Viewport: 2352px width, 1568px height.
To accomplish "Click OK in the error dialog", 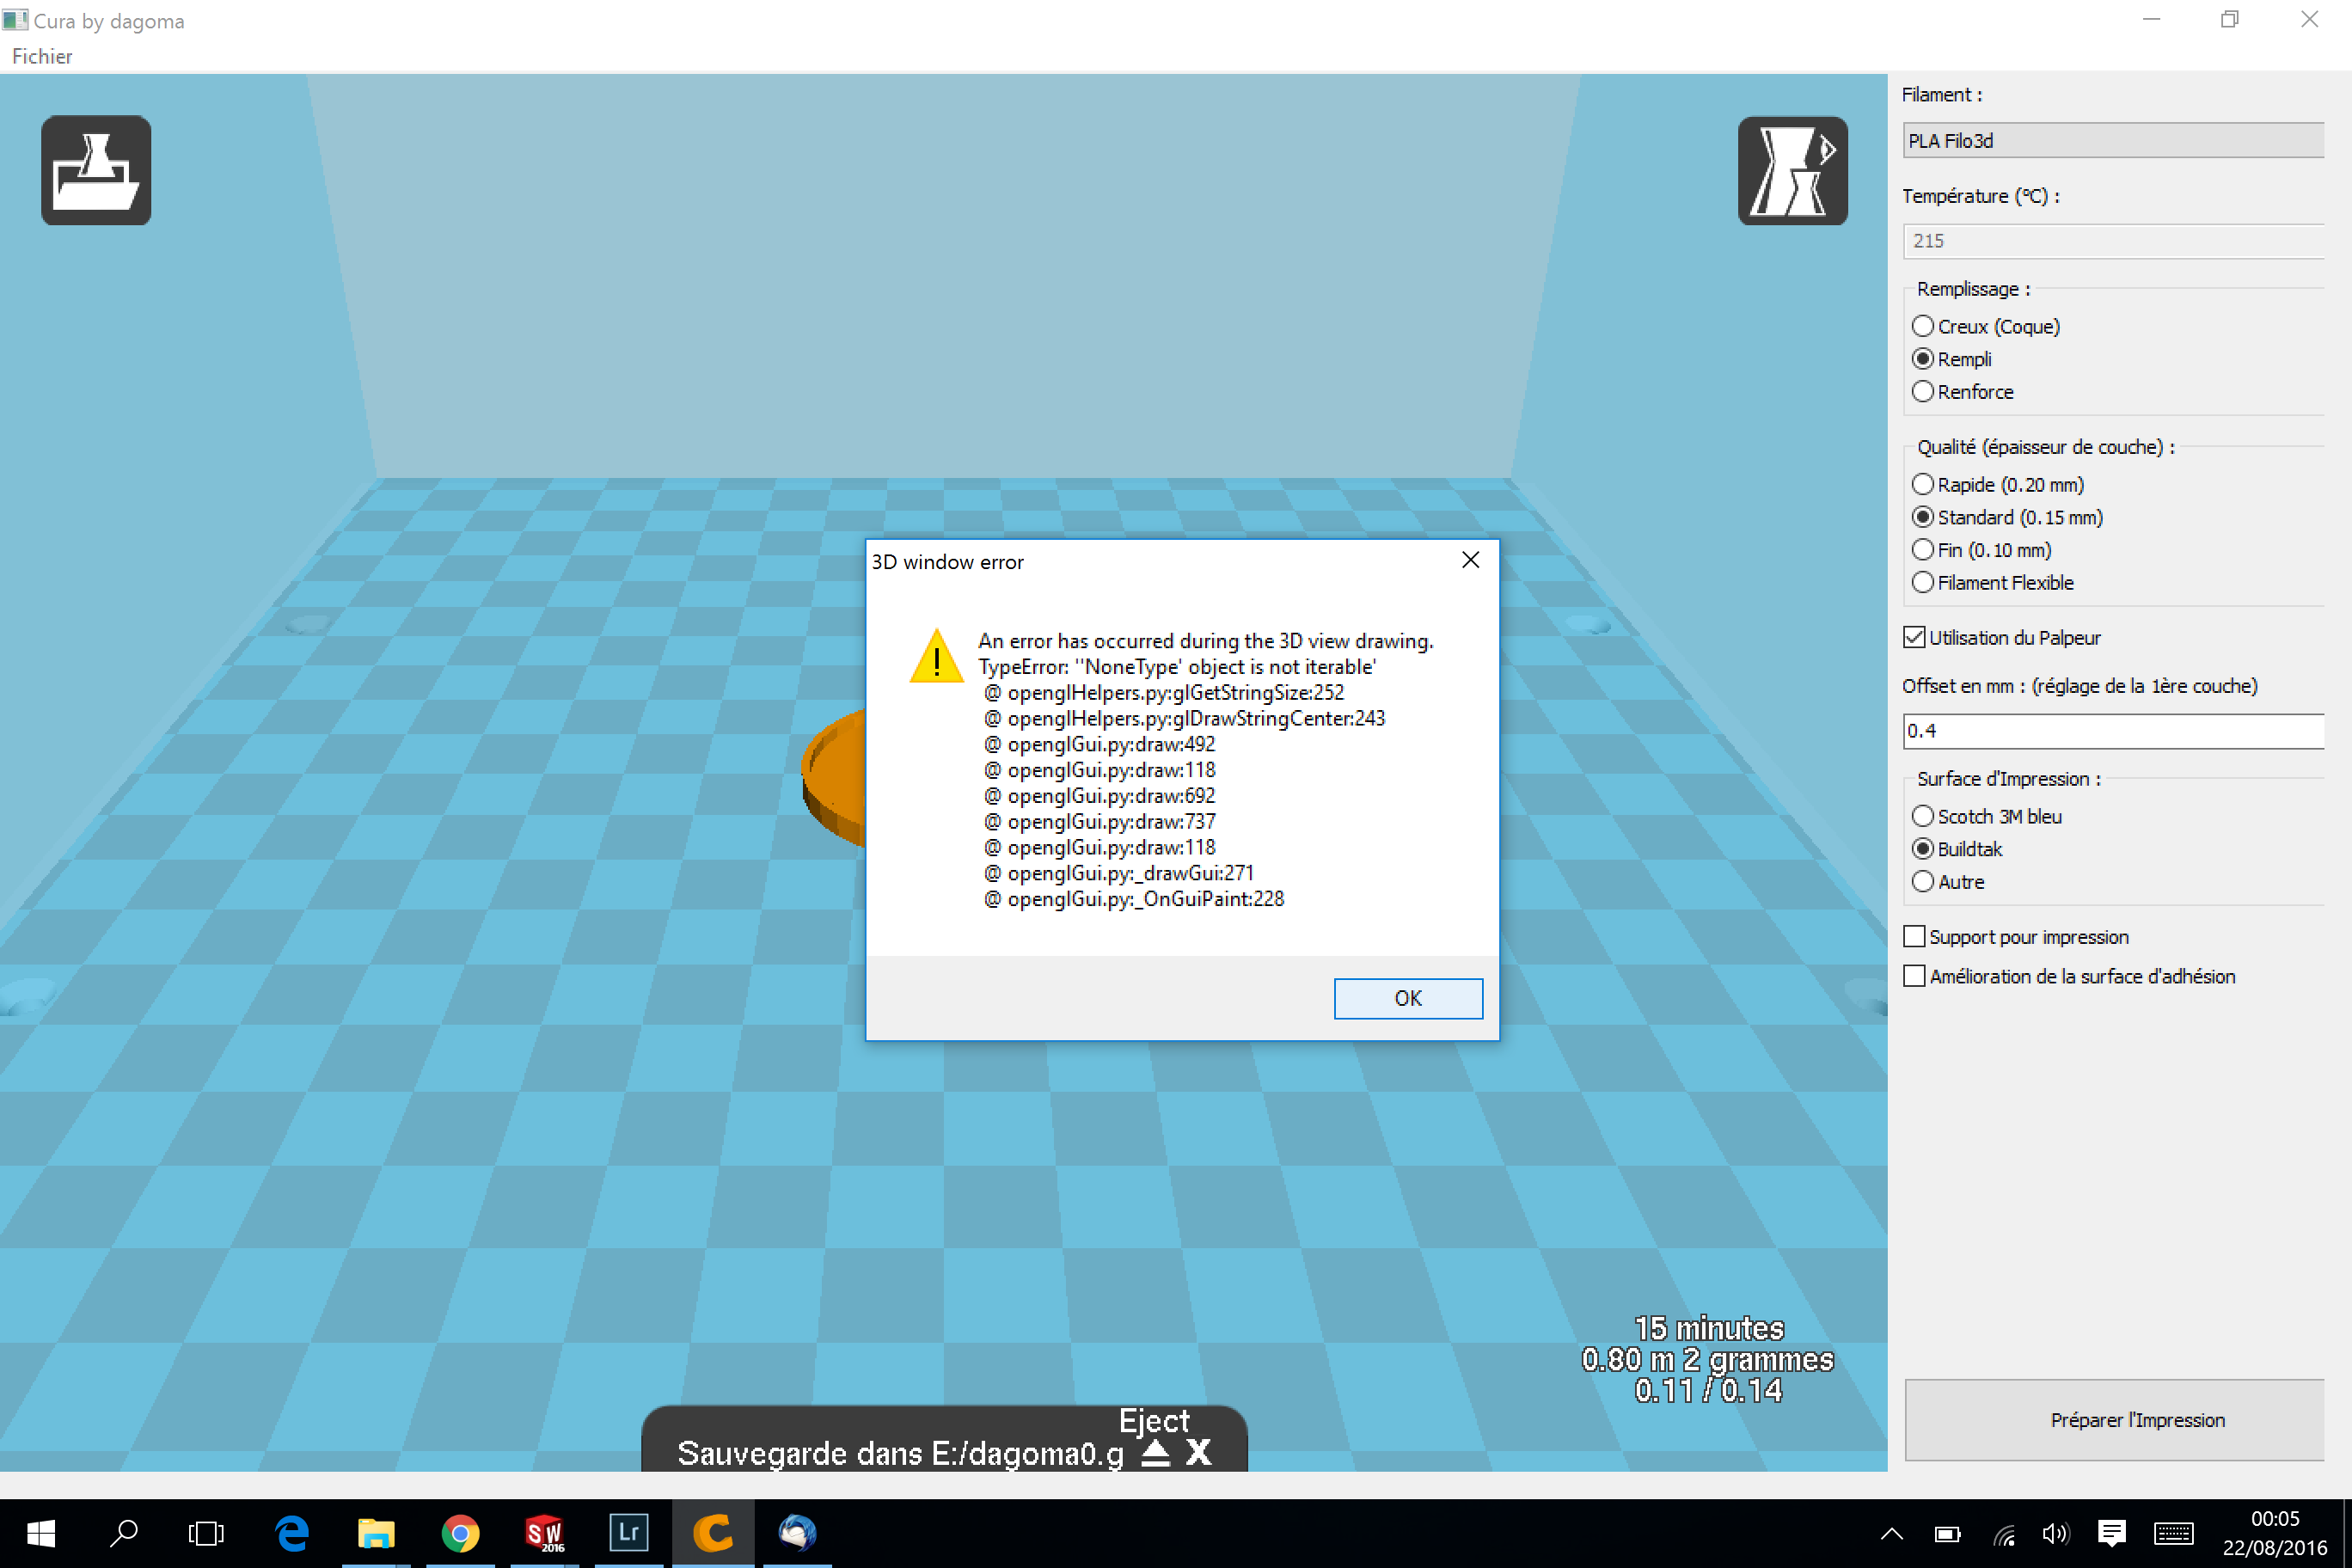I will point(1408,998).
